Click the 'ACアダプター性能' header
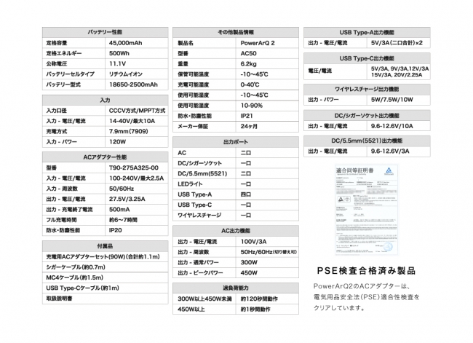473x343 pixels. [x=105, y=157]
